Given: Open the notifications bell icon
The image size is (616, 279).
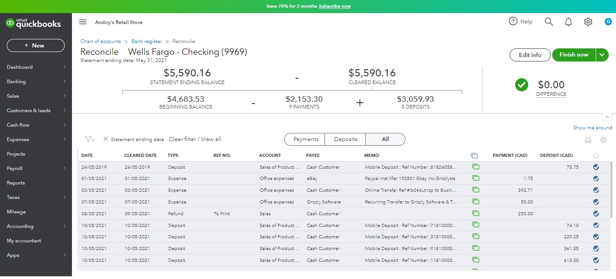Looking at the screenshot, I should coord(568,22).
